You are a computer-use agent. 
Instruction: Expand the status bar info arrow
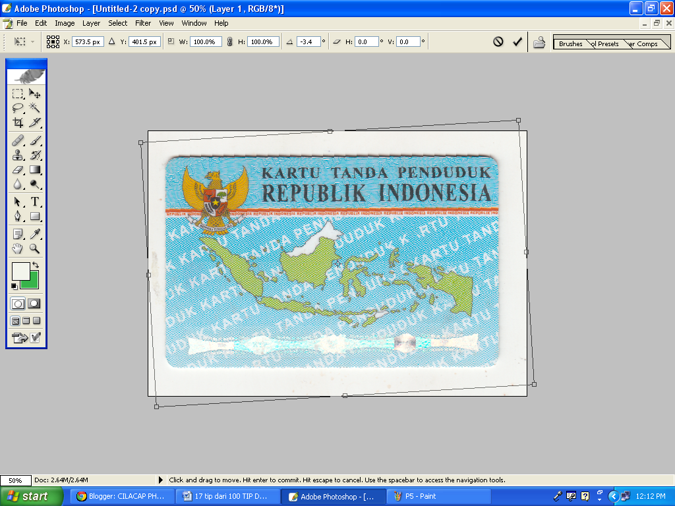coord(161,480)
